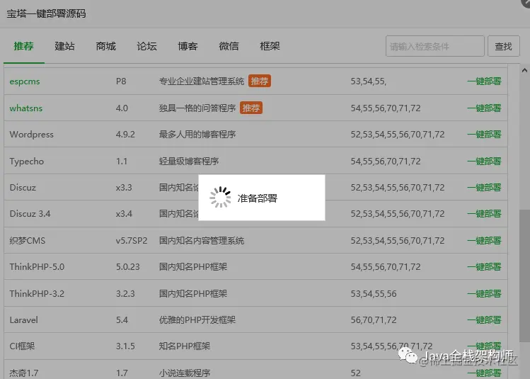Click 一键部署 for ThinkPHP-5.0

[484, 267]
